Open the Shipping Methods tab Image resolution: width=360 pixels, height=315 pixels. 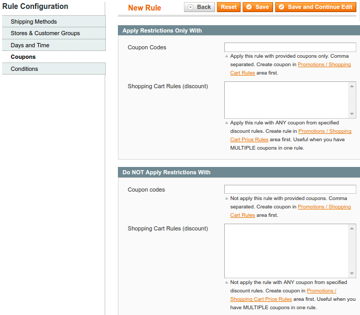point(34,22)
